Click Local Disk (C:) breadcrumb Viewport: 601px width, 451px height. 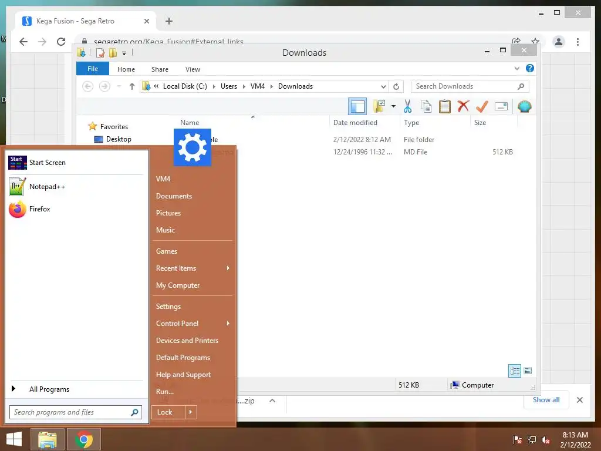pyautogui.click(x=185, y=86)
